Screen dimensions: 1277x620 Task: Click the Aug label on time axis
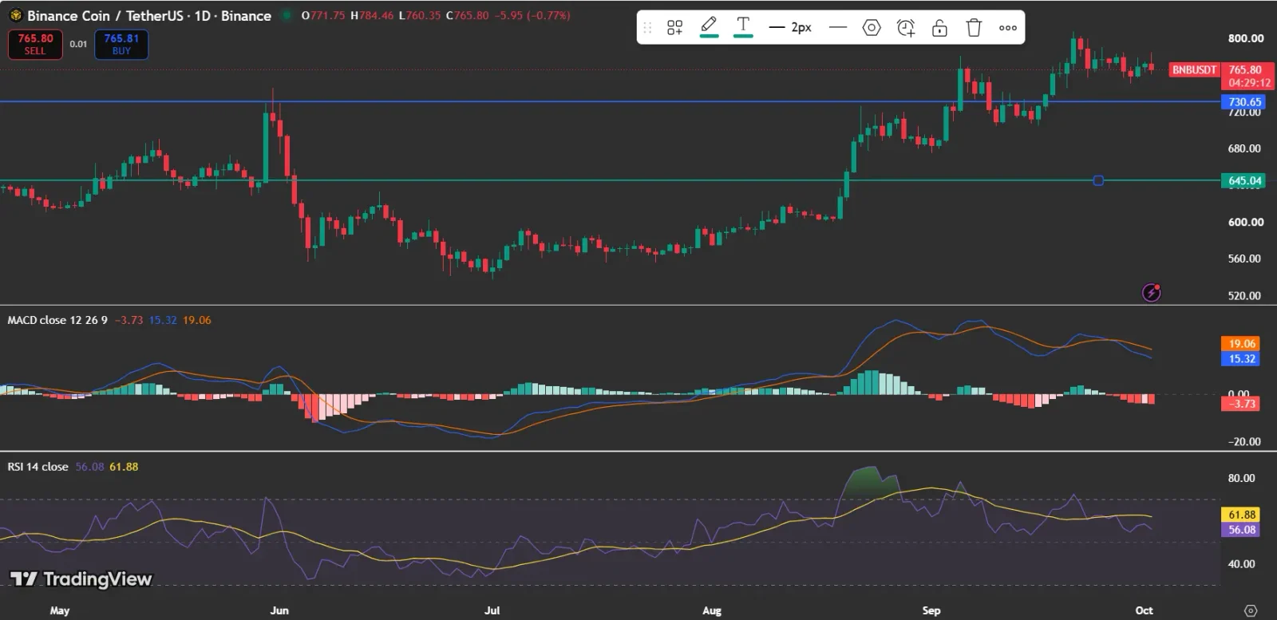coord(712,610)
